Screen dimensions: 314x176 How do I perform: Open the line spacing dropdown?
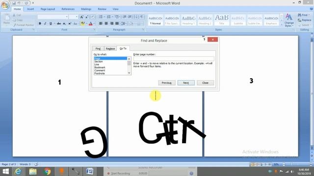click(124, 23)
